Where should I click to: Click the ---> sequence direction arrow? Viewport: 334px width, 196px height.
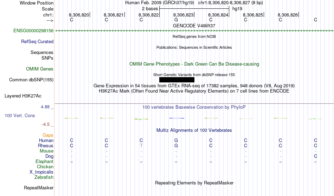50,21
